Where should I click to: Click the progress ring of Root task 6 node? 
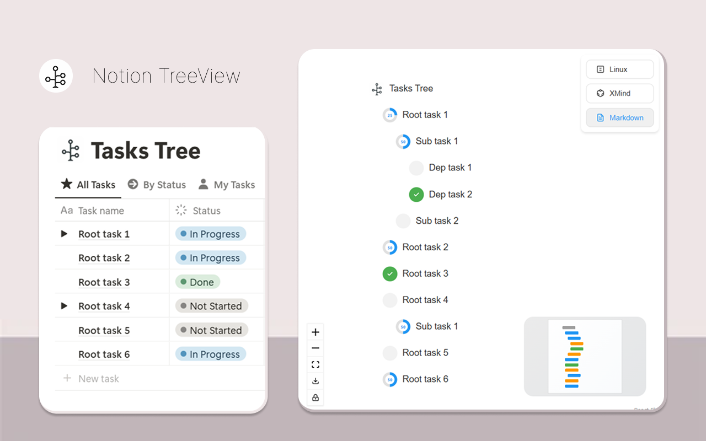tap(390, 379)
